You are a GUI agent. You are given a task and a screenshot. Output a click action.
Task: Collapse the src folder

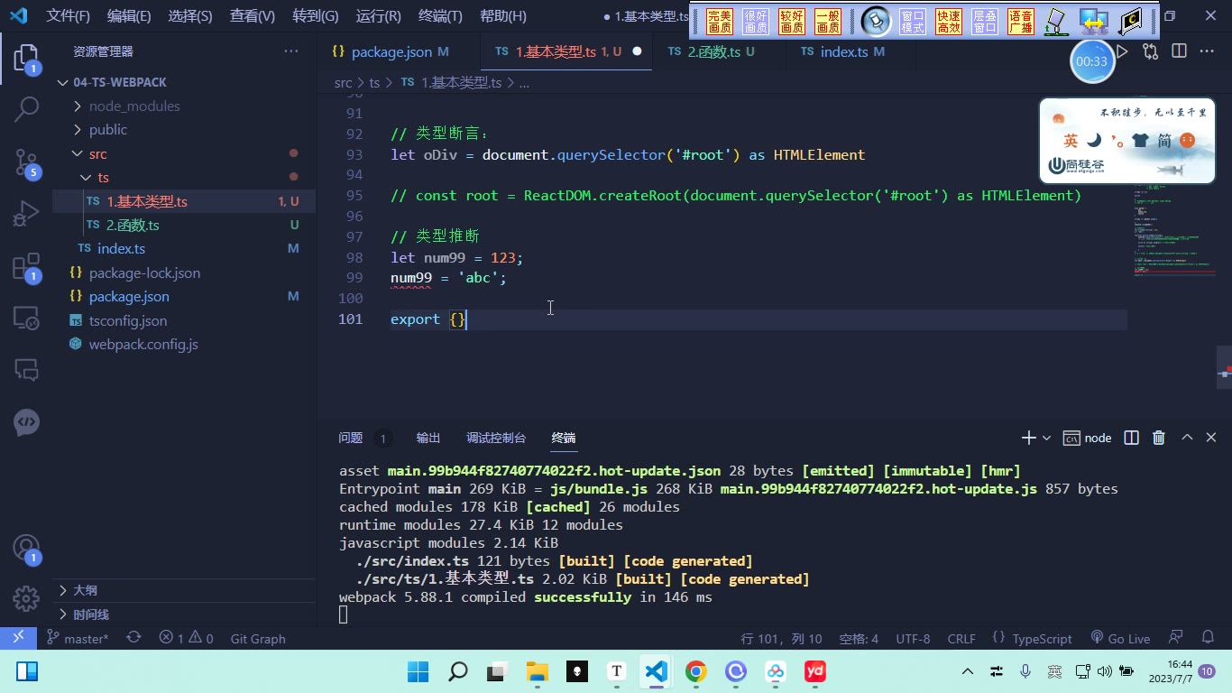[x=184, y=153]
